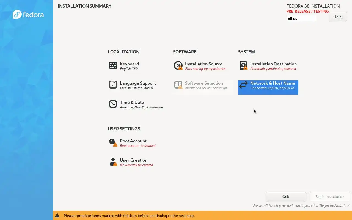Click the Language Support icon
Viewport: 352px width, 220px height.
113,85
